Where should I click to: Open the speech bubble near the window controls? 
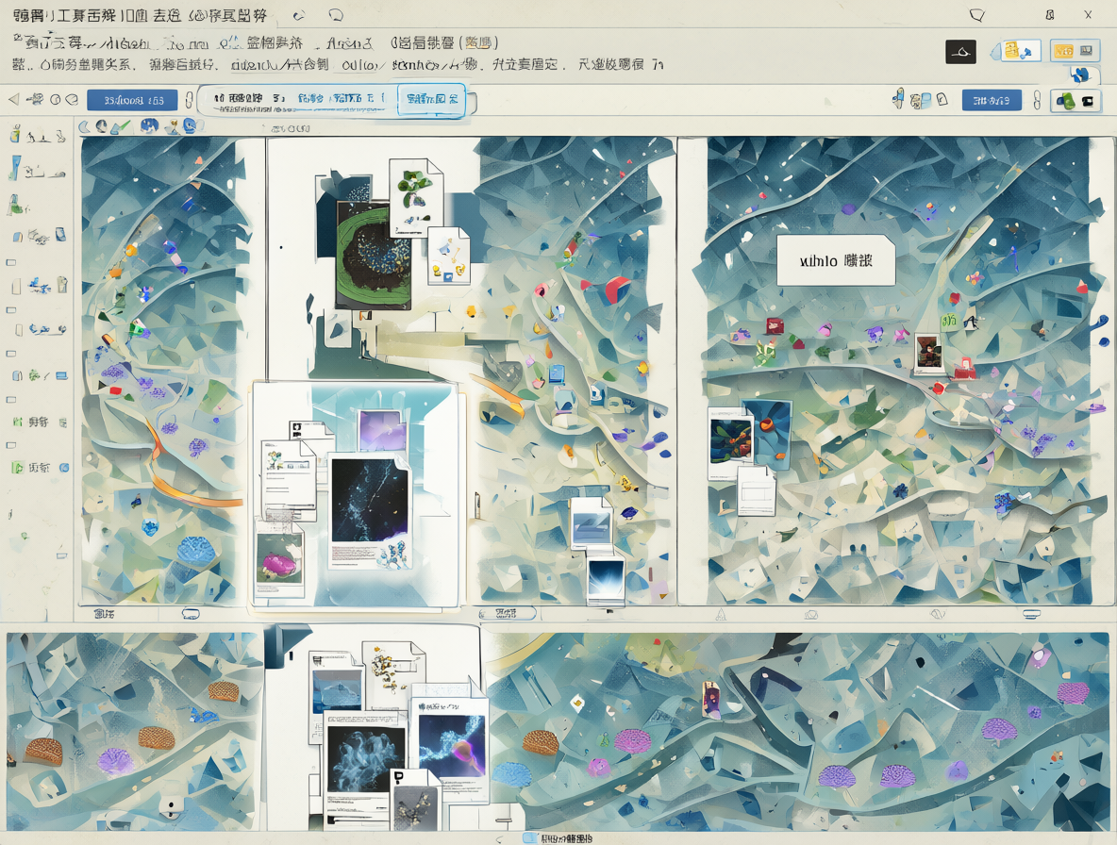click(x=976, y=15)
